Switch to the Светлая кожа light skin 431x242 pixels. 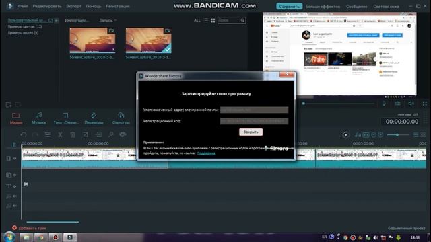coord(386,6)
